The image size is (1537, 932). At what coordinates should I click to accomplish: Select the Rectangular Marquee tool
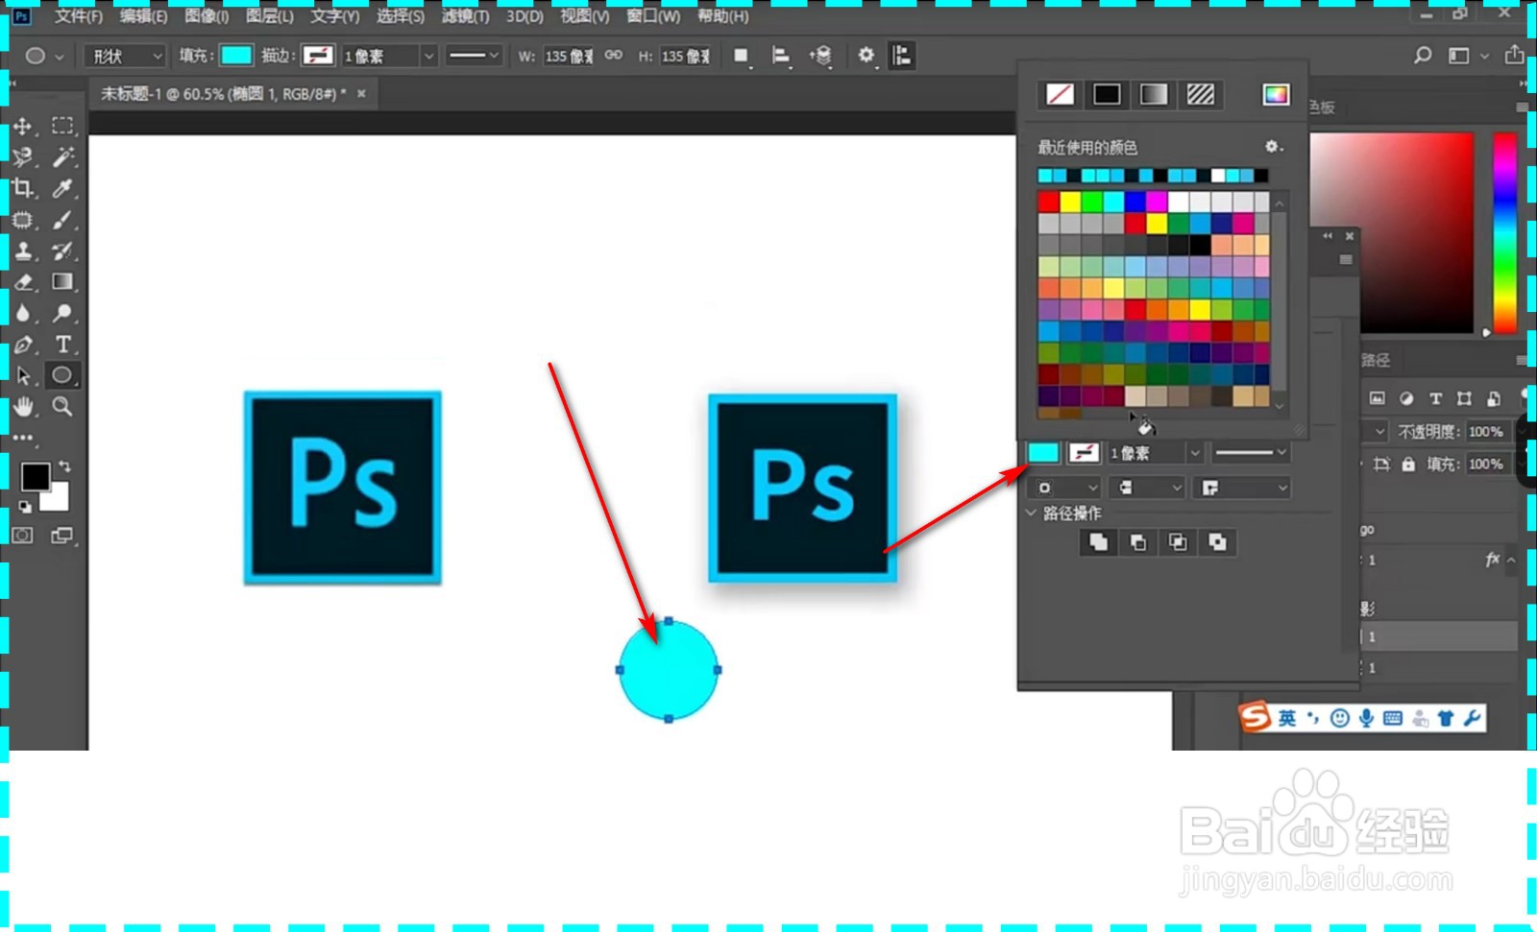click(62, 126)
